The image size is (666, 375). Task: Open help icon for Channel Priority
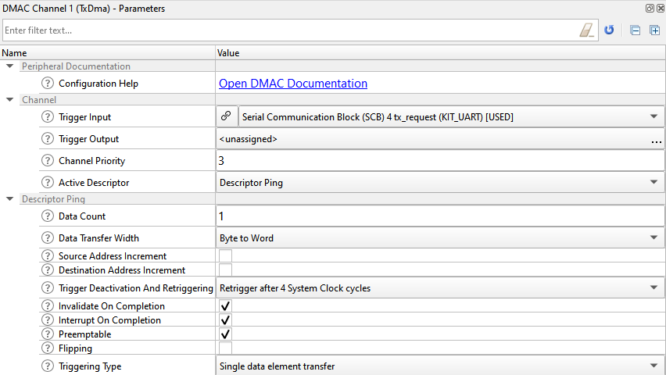(x=48, y=160)
